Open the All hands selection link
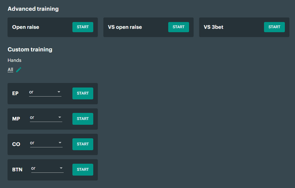The width and height of the screenshot is (295, 188). coord(11,70)
